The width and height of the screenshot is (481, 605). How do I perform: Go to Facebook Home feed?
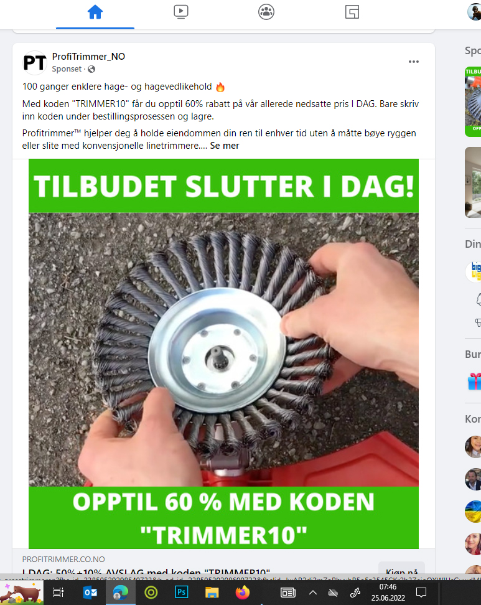(x=95, y=12)
